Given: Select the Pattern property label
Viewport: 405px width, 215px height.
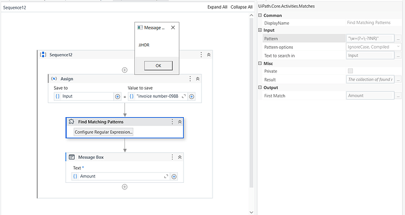Looking at the screenshot, I should (x=271, y=39).
